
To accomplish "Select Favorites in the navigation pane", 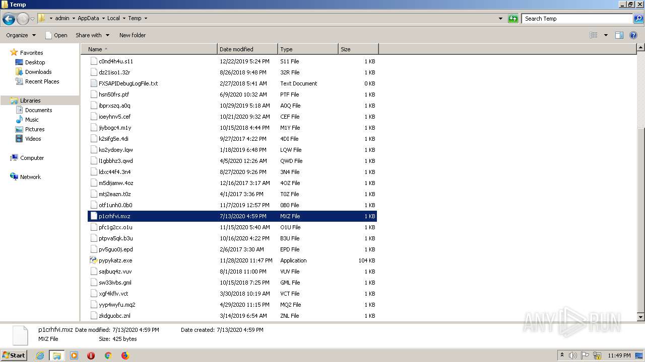I will (31, 53).
